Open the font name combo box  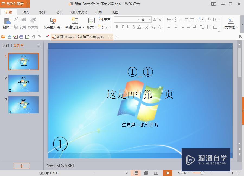[127, 19]
